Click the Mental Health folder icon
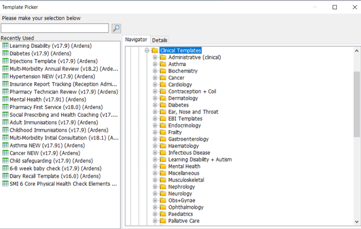Screen dimensions: 361x229 163,166
